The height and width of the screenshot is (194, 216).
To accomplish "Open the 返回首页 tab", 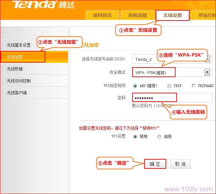I will click(102, 15).
